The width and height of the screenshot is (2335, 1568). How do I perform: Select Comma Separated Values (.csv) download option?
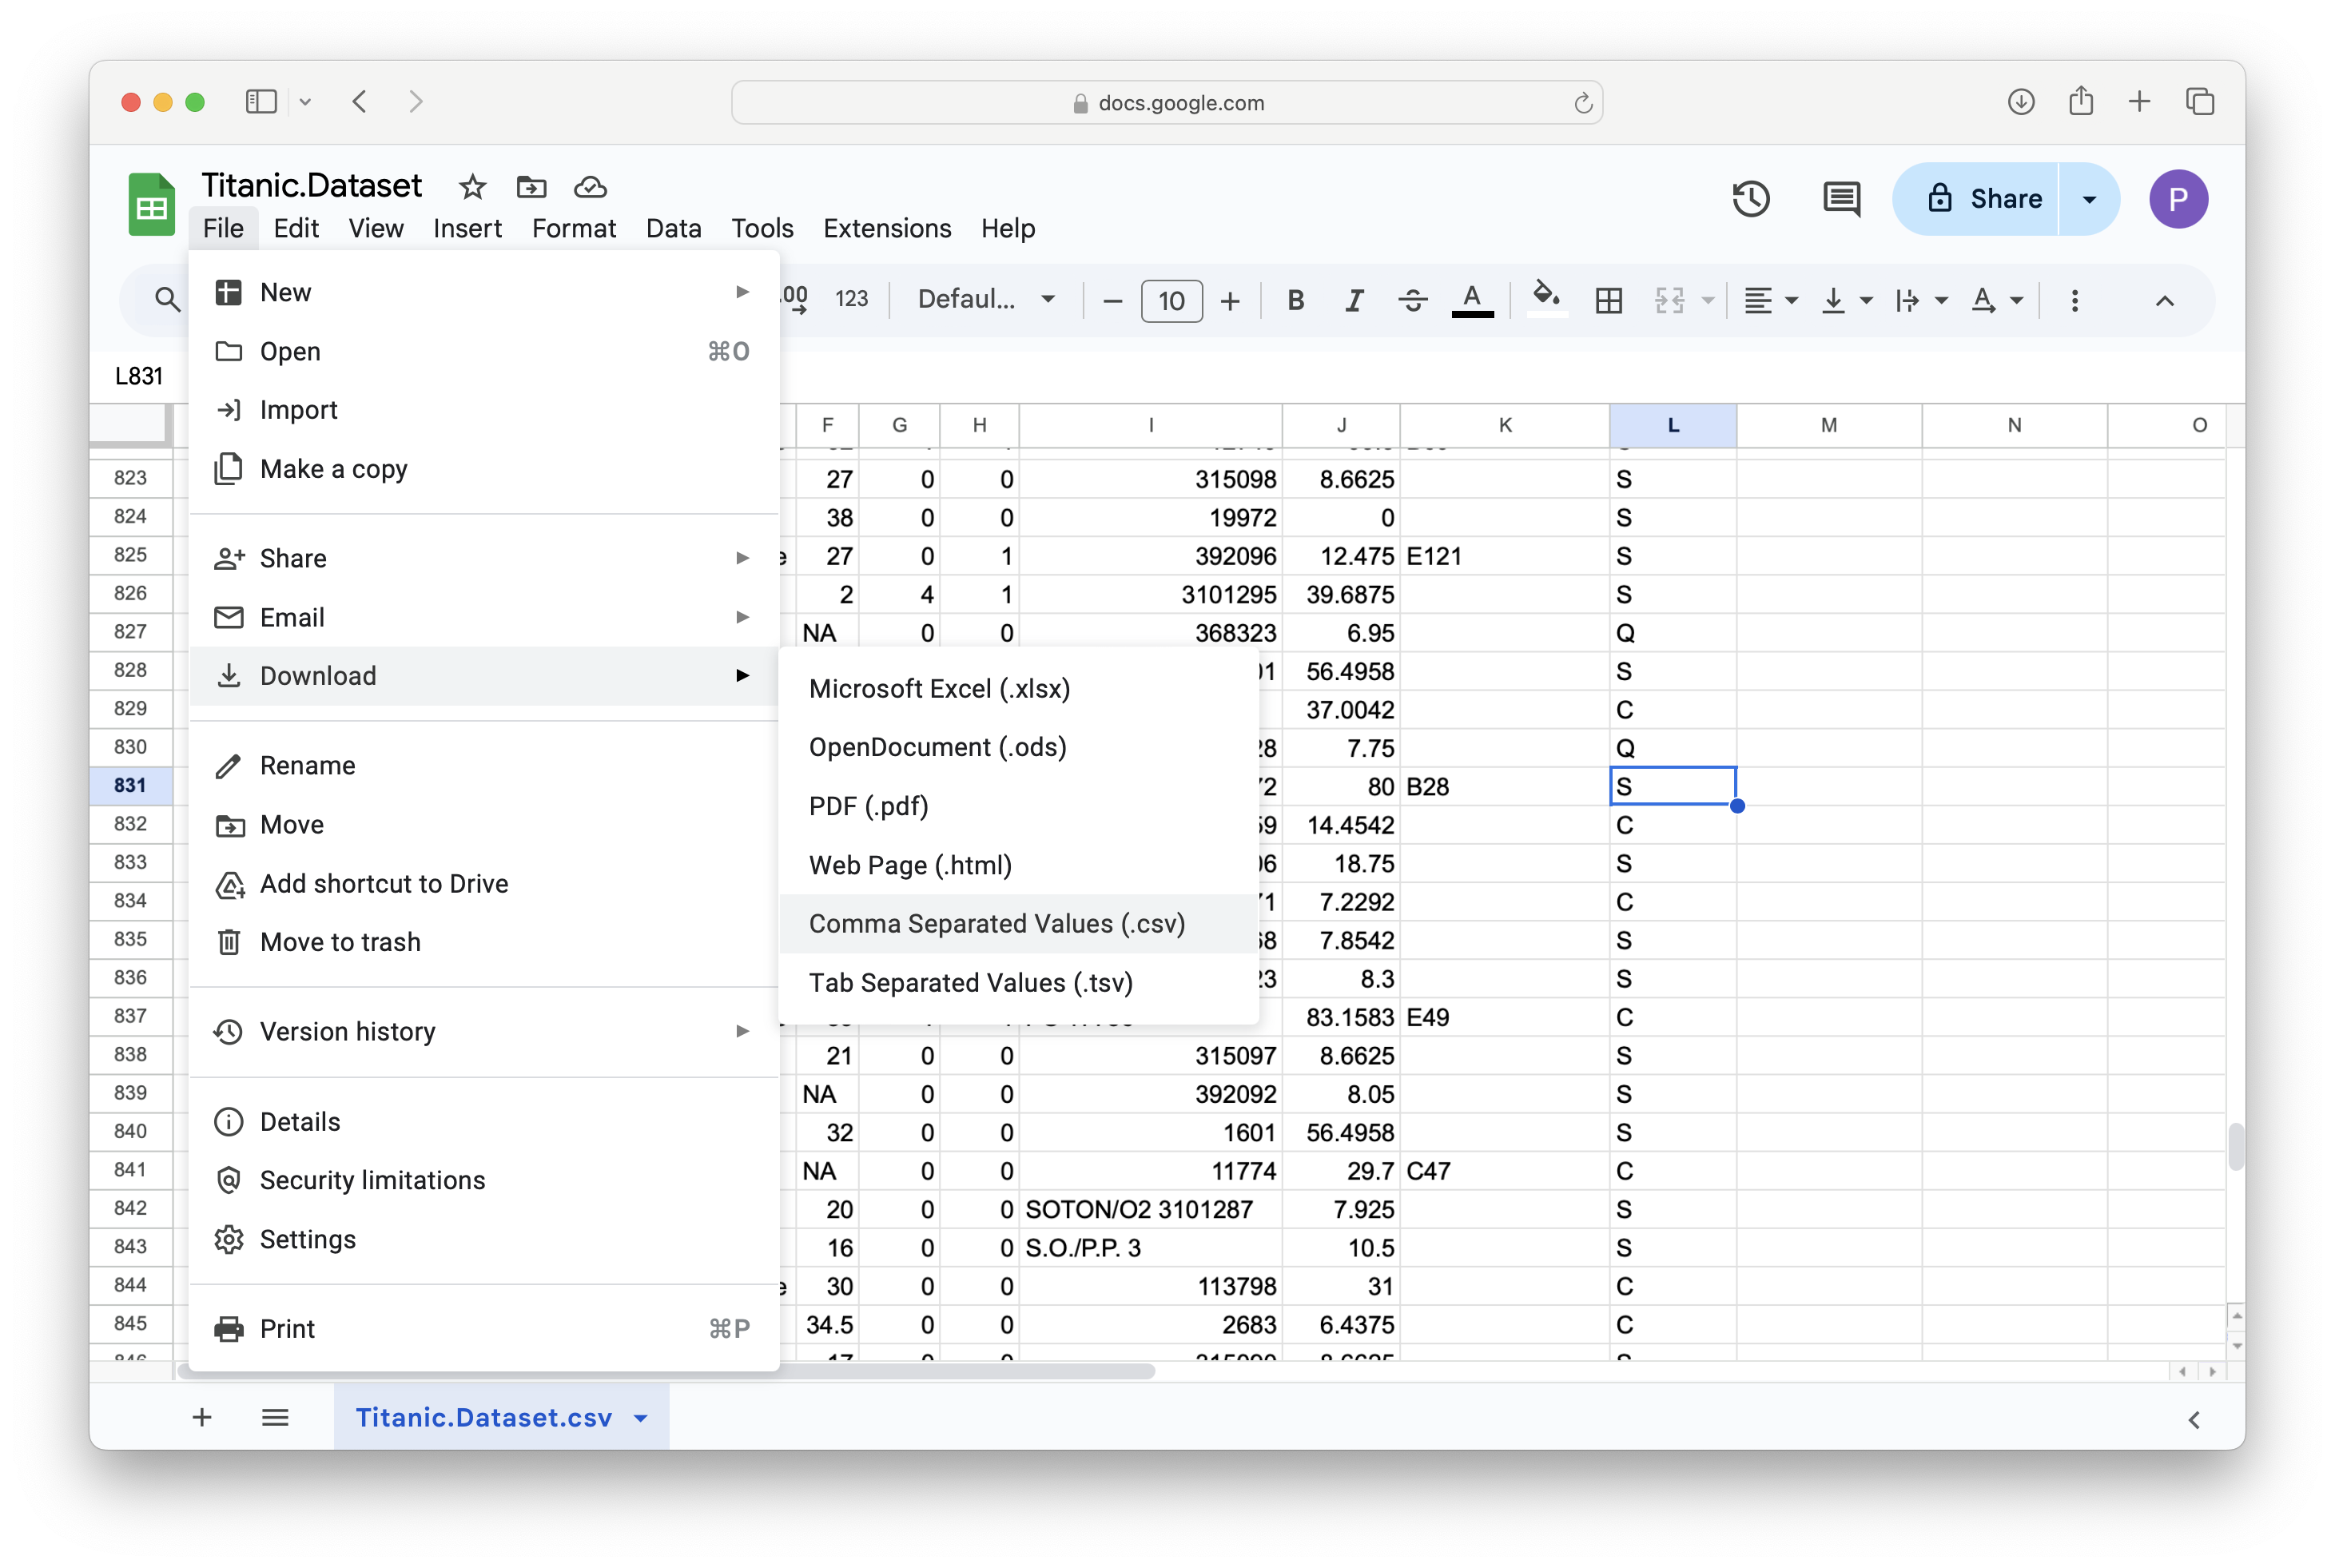point(996,923)
